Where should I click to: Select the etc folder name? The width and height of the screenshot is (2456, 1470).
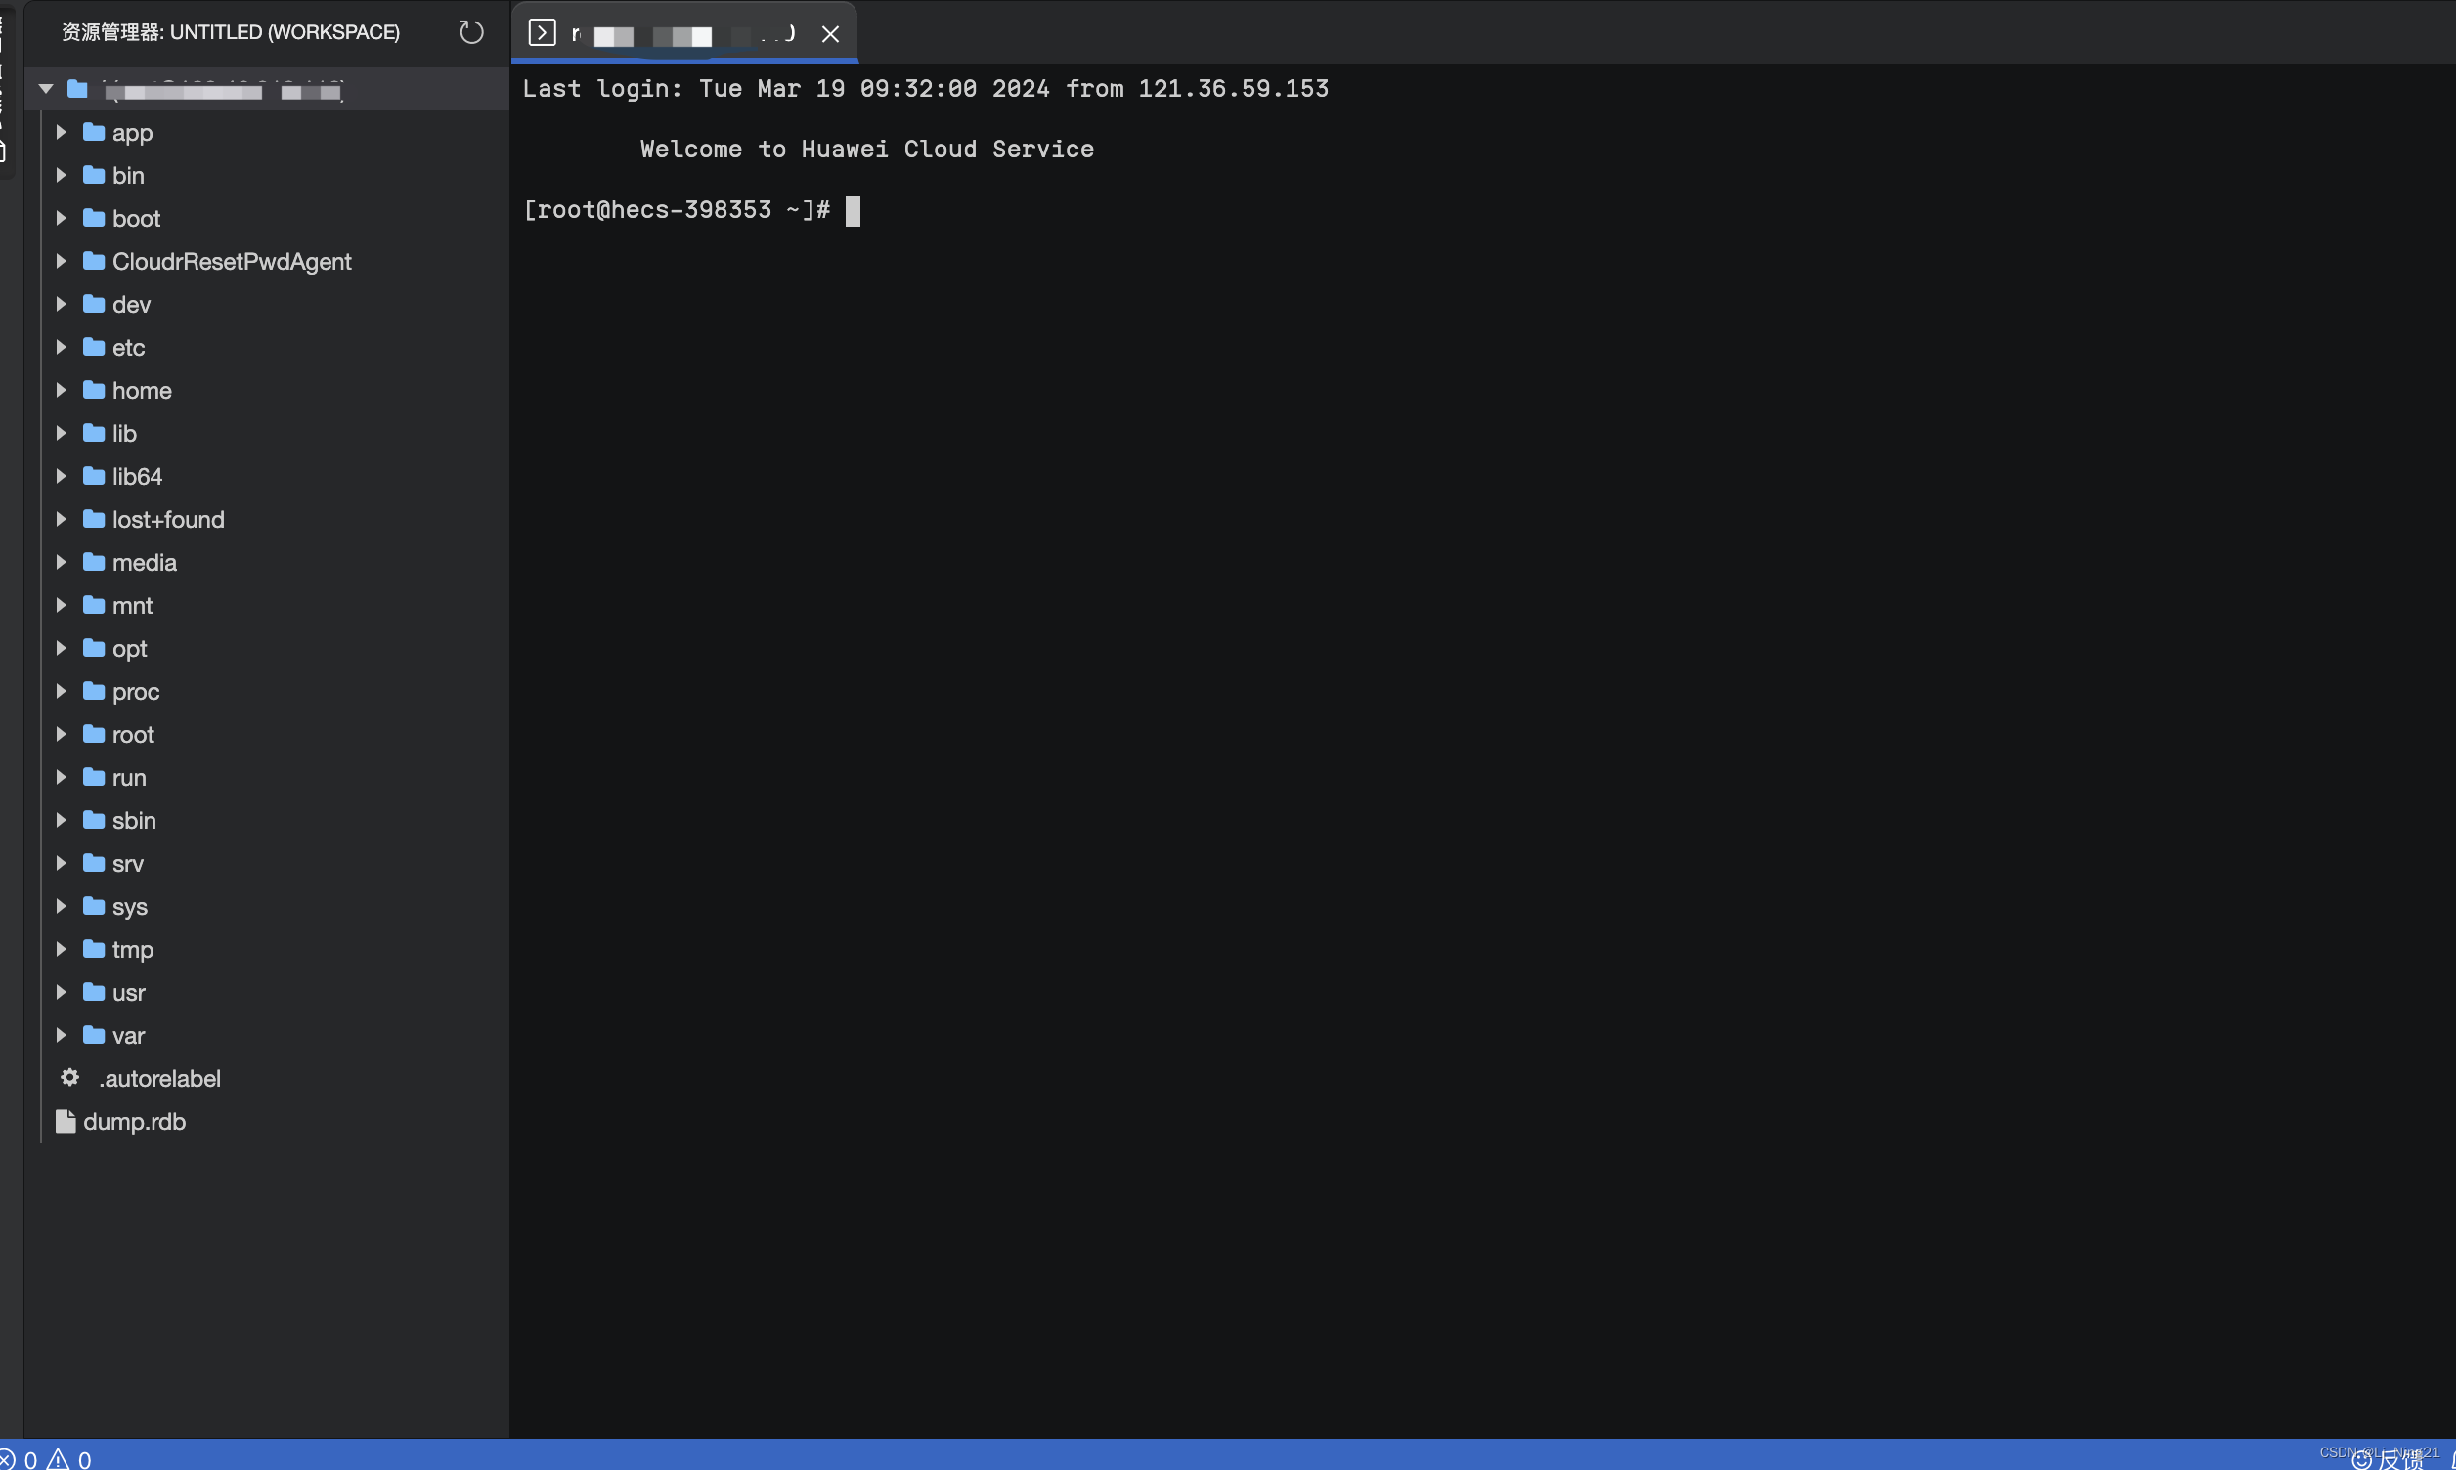[128, 348]
